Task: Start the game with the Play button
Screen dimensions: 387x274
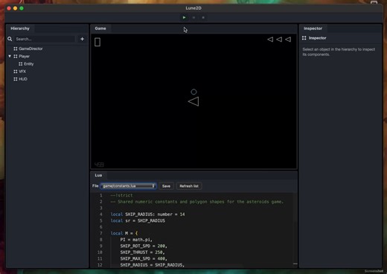Action: pyautogui.click(x=184, y=18)
